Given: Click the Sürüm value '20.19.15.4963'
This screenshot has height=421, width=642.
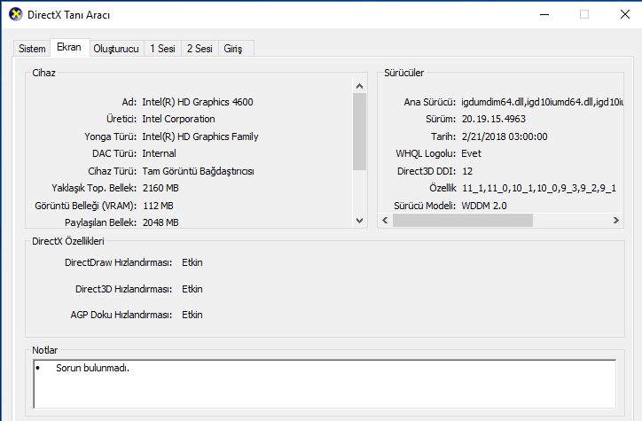Looking at the screenshot, I should 494,119.
